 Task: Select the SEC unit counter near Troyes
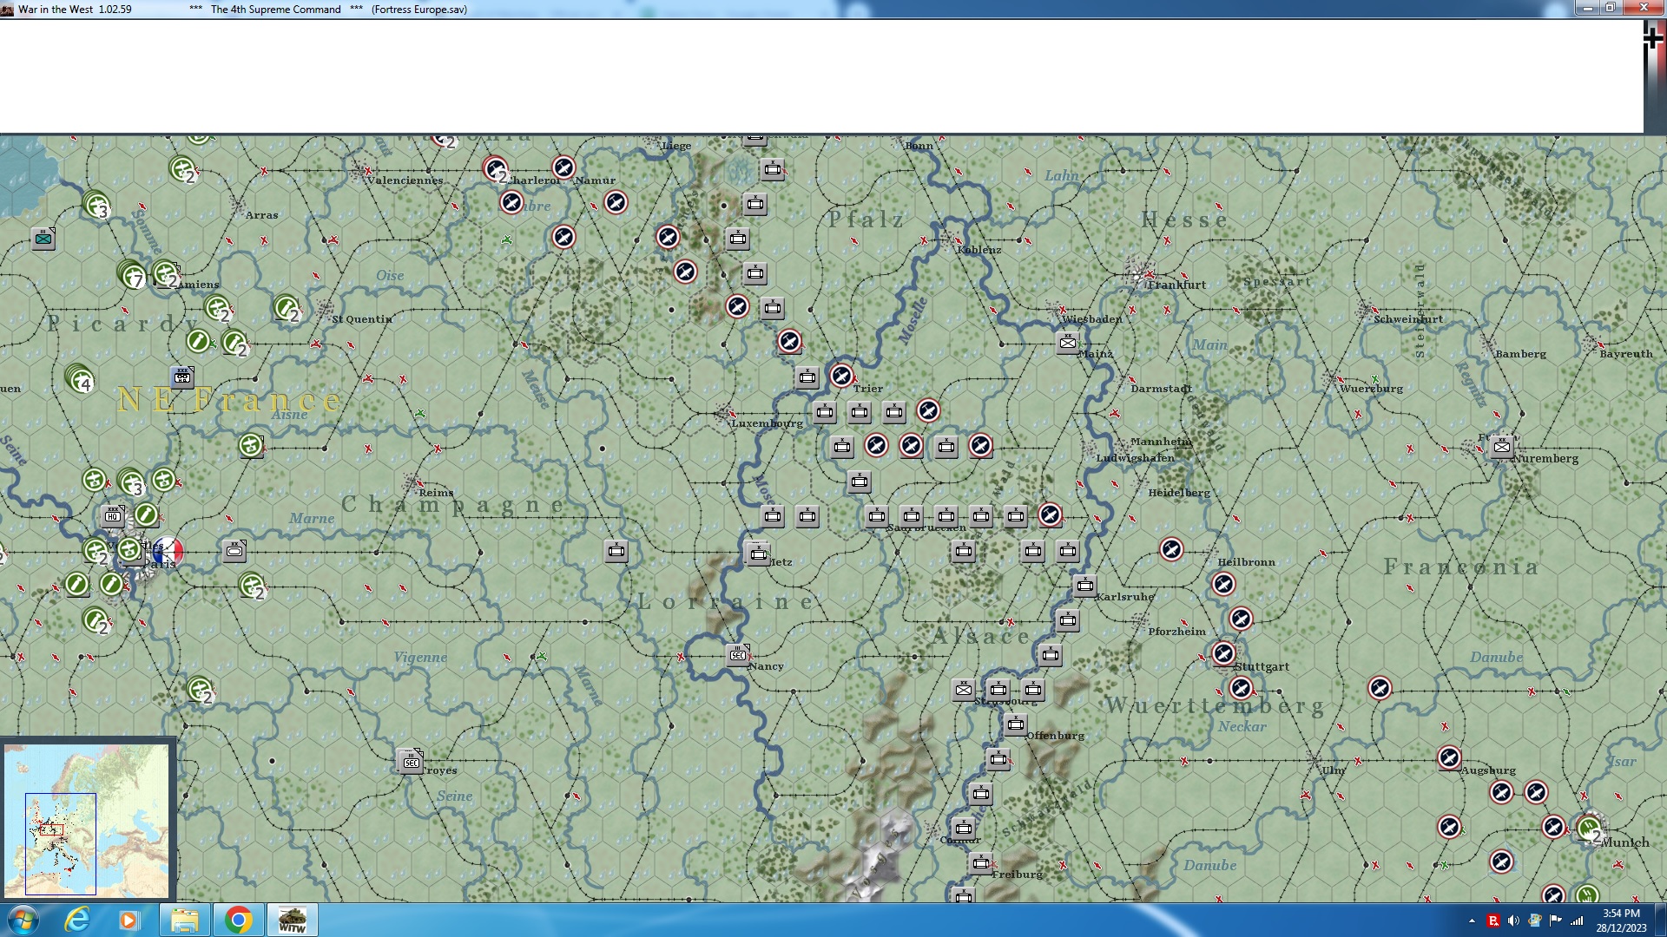coord(411,763)
